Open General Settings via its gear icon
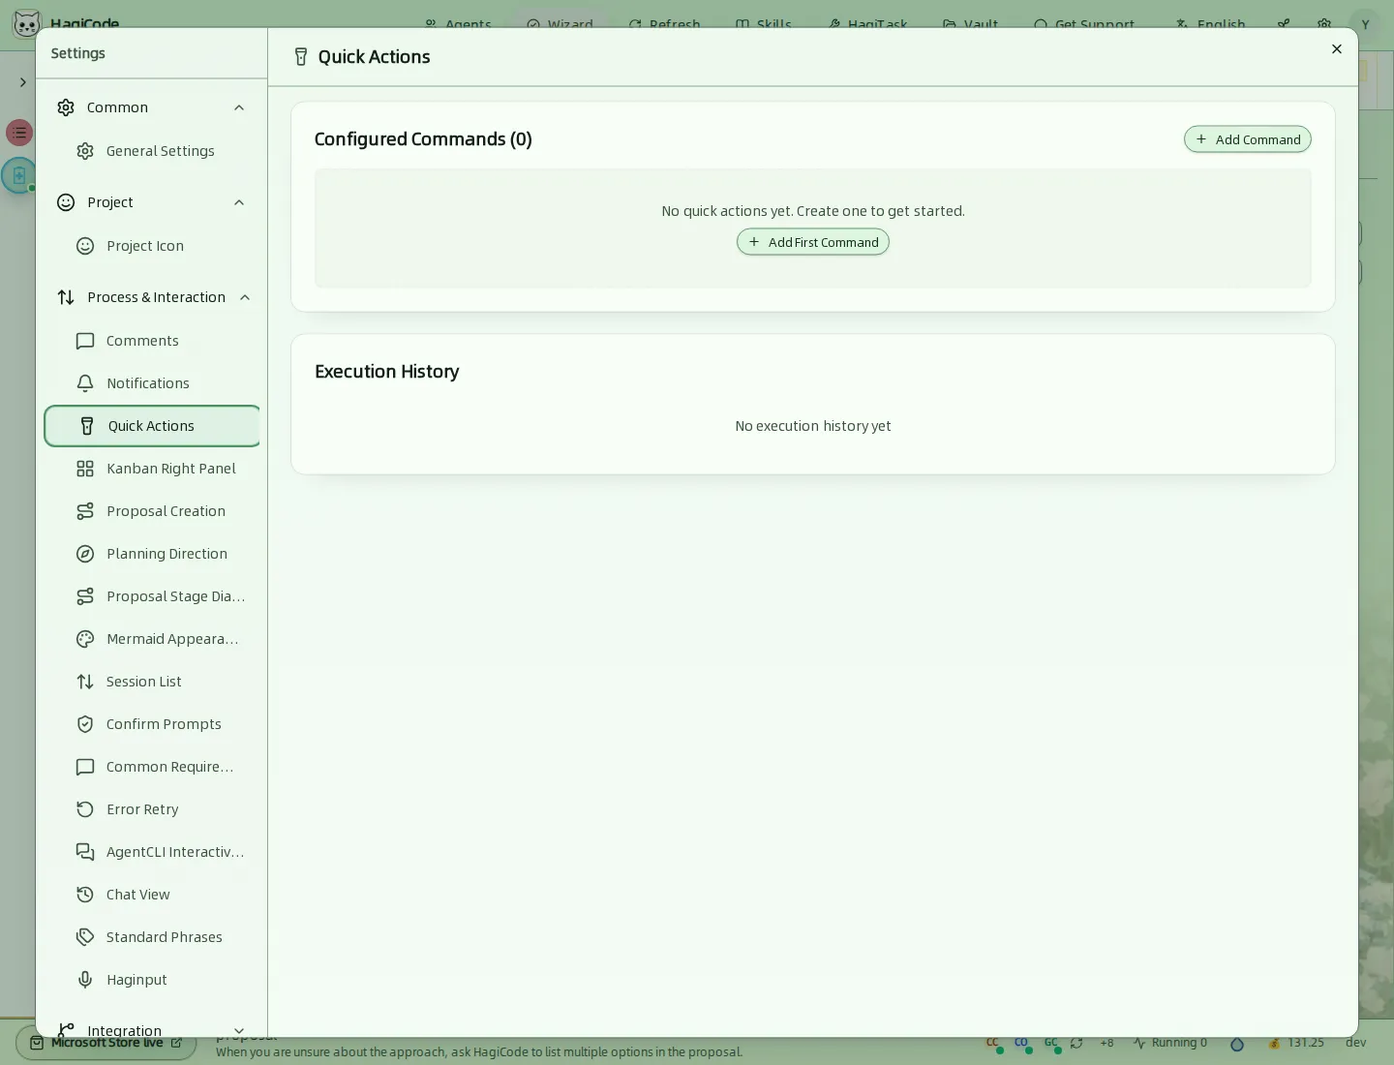The height and width of the screenshot is (1065, 1394). pyautogui.click(x=85, y=151)
